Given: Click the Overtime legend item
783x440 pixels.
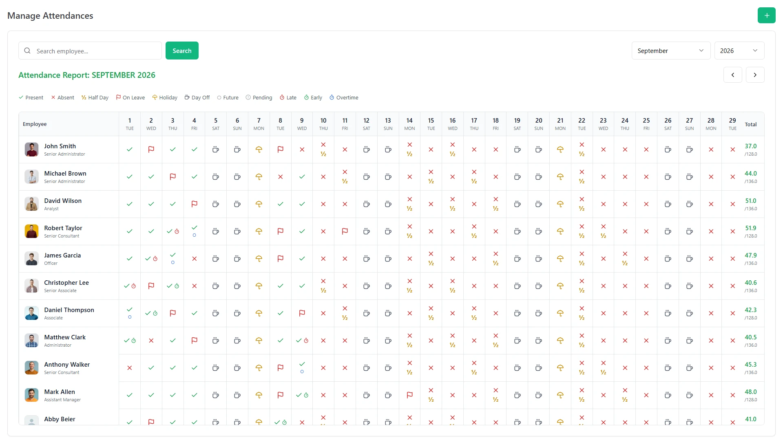Looking at the screenshot, I should coord(344,98).
